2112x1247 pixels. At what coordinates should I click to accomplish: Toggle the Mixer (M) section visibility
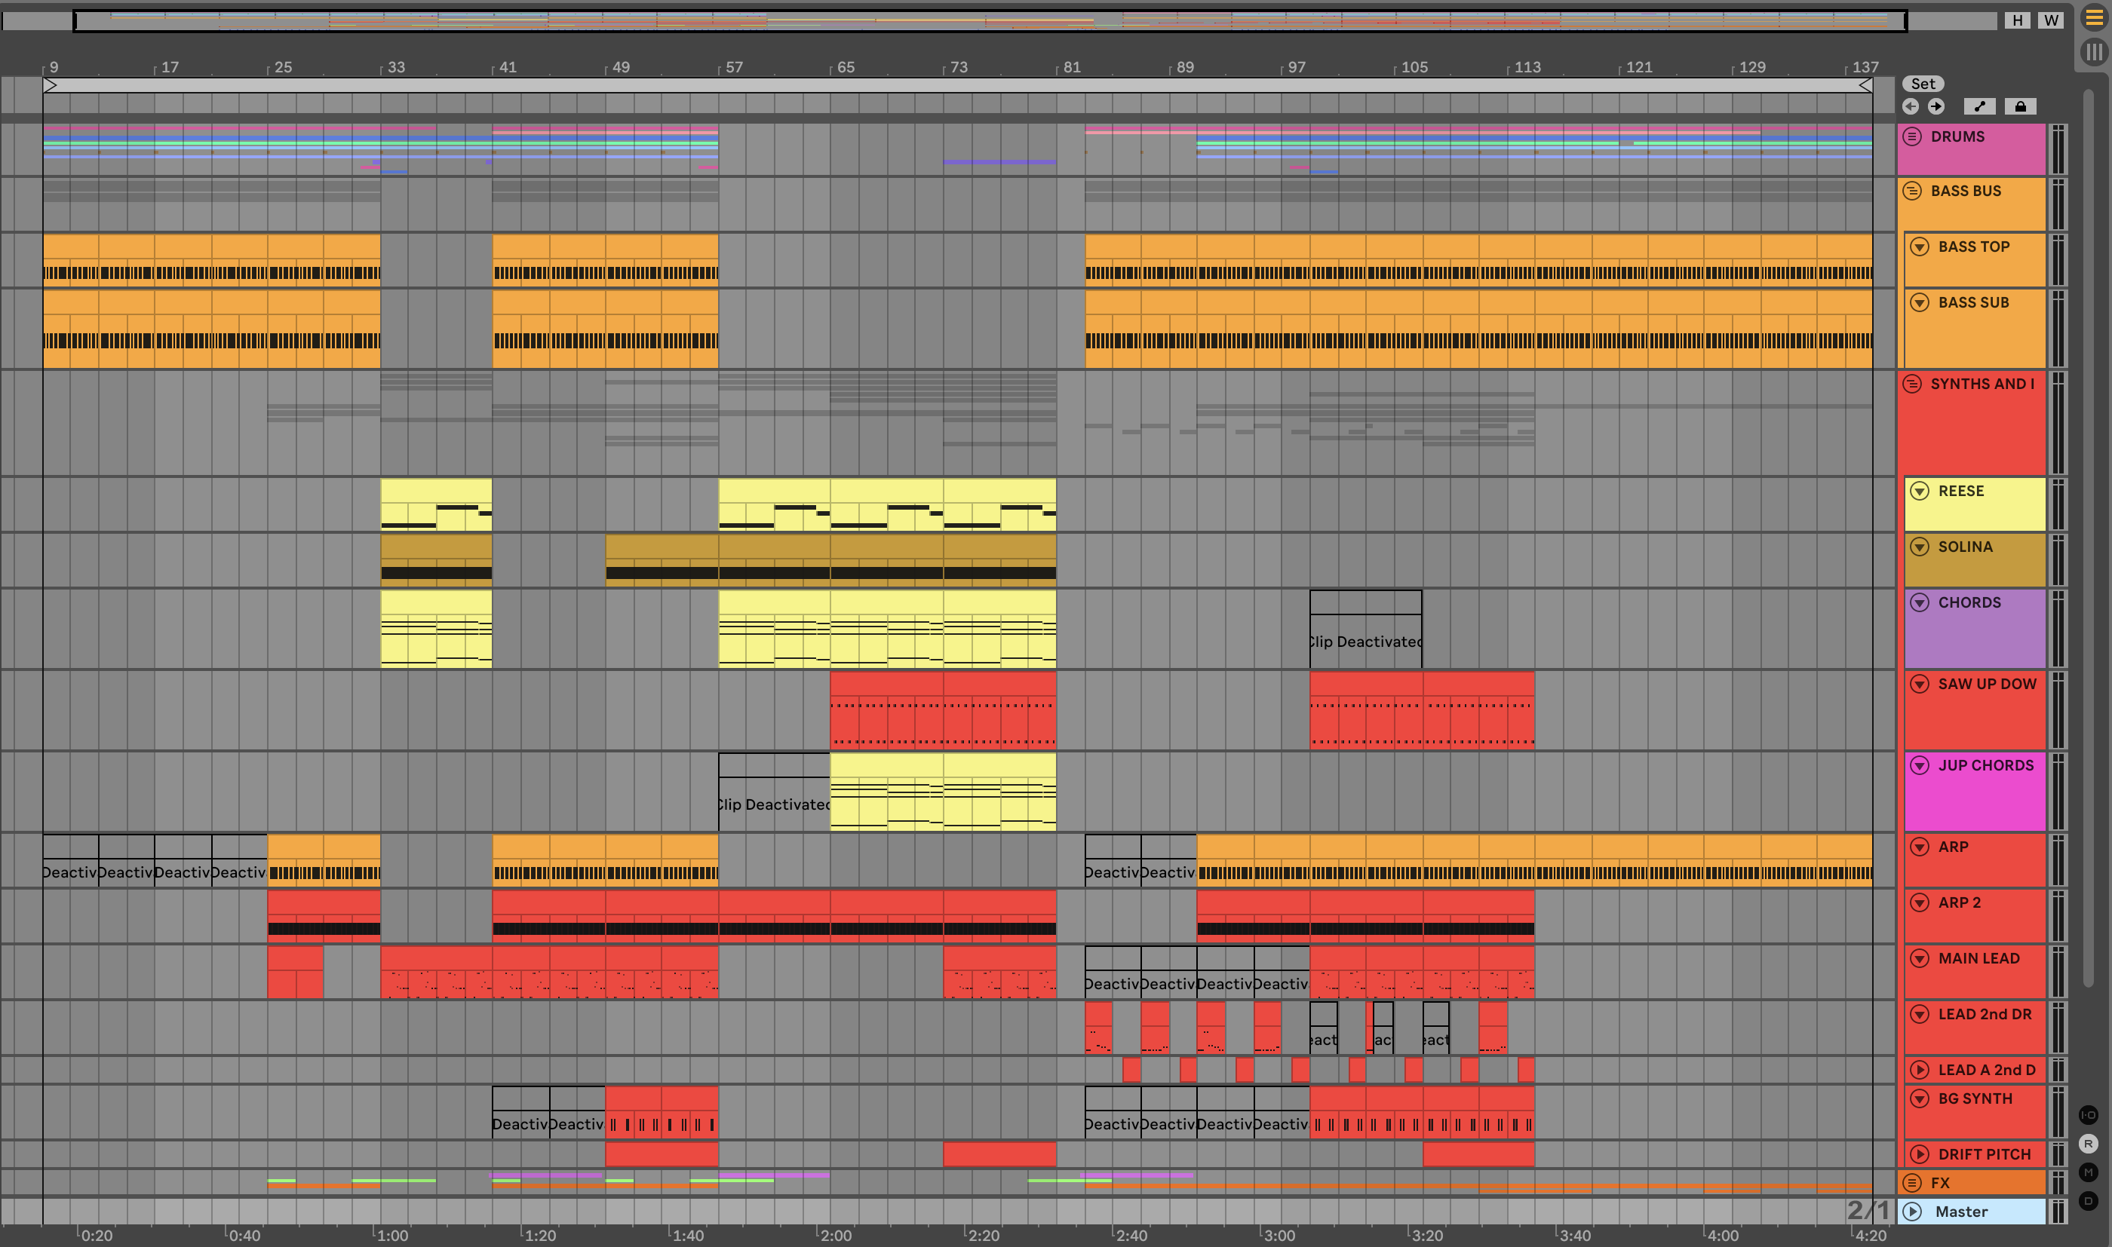click(2088, 1172)
